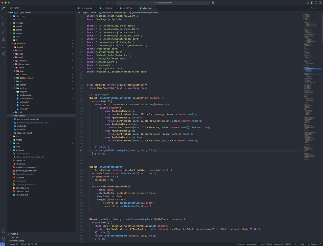Pick a device via 'No Device'
This screenshot has height=246, width=323.
point(312,244)
